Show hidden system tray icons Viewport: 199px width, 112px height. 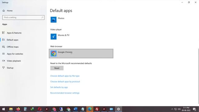pos(172,109)
